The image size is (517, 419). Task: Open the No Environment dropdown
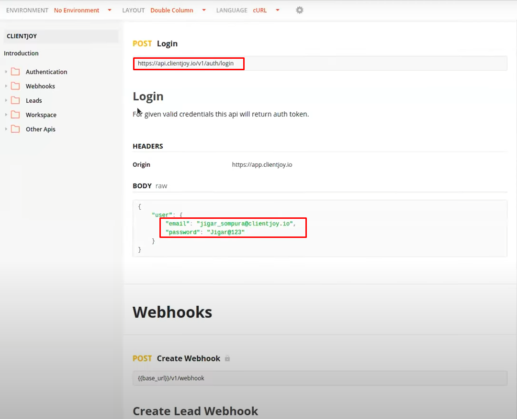coord(83,10)
